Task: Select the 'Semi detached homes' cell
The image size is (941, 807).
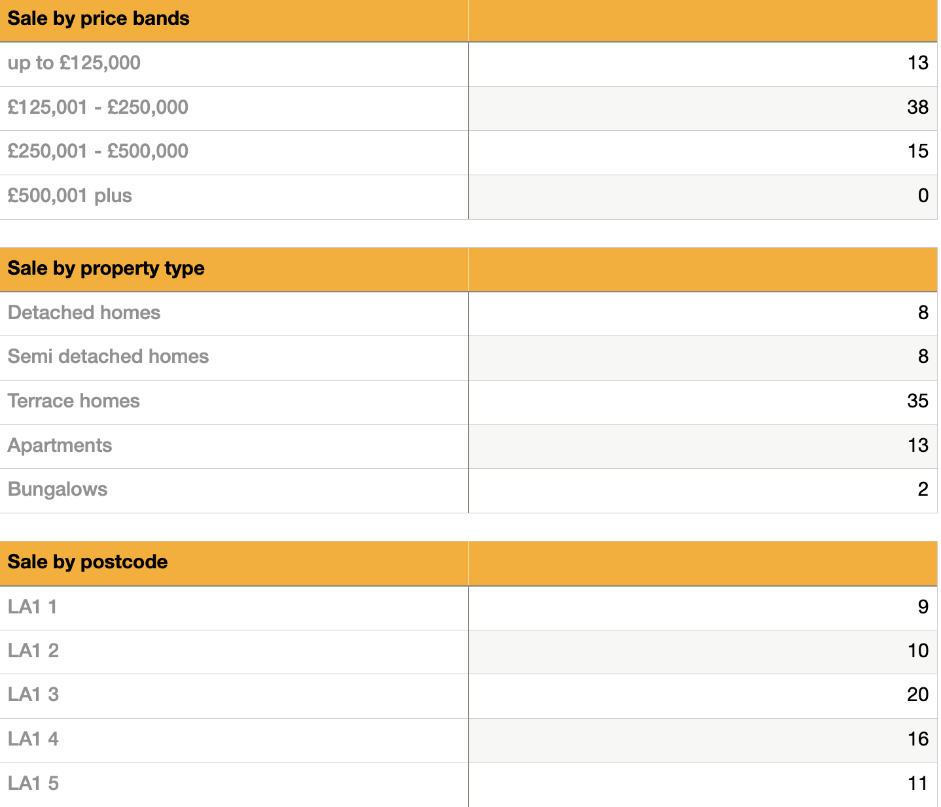Action: click(108, 357)
